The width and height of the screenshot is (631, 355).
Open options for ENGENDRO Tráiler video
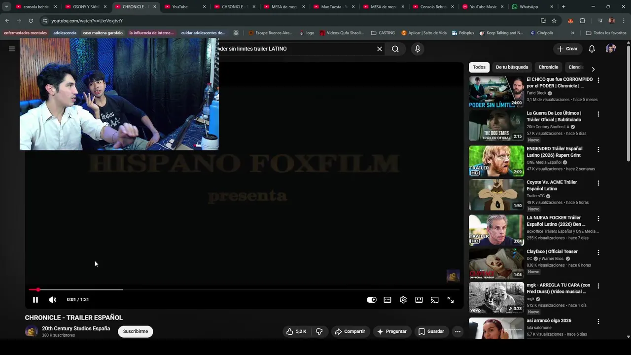click(x=598, y=149)
